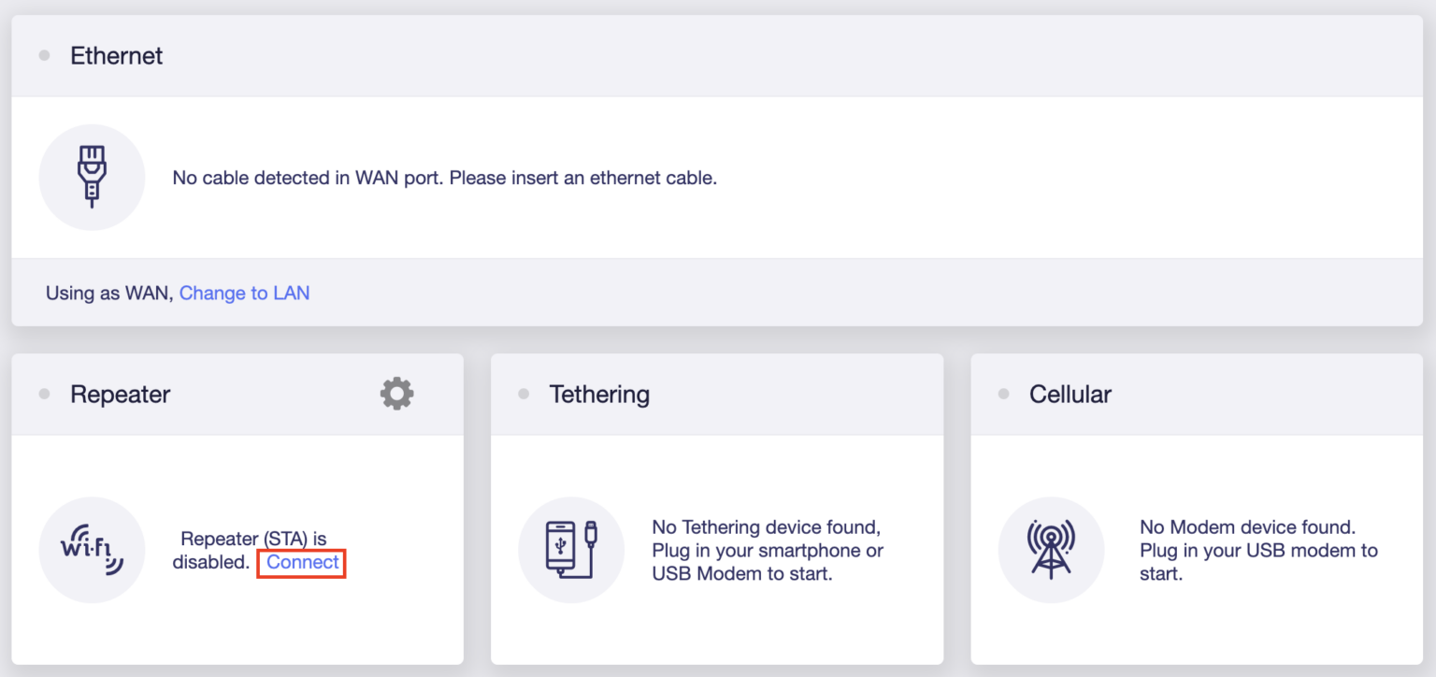Click the Ethernet status indicator dot
The image size is (1436, 677).
(44, 56)
